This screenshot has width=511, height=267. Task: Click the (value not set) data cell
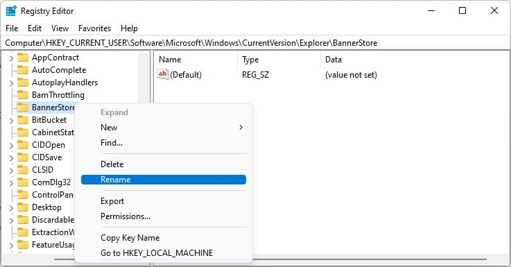click(x=351, y=75)
